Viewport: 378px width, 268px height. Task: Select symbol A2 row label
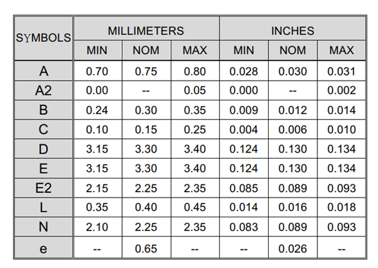pyautogui.click(x=44, y=91)
